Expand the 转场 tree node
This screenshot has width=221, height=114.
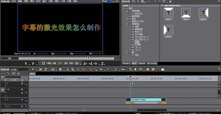[x=127, y=19]
